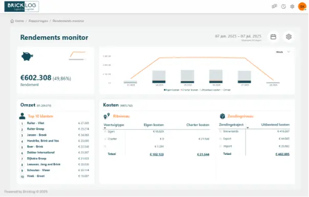Open the top header settings gear
The height and width of the screenshot is (197, 309).
point(292,7)
